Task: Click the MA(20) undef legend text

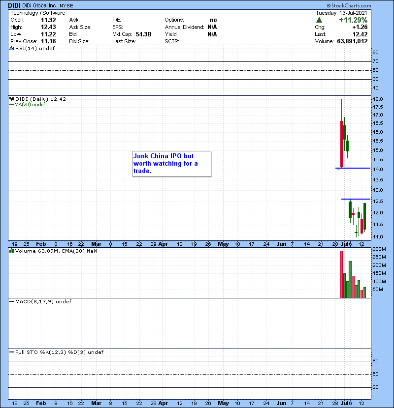Action: tap(30, 104)
